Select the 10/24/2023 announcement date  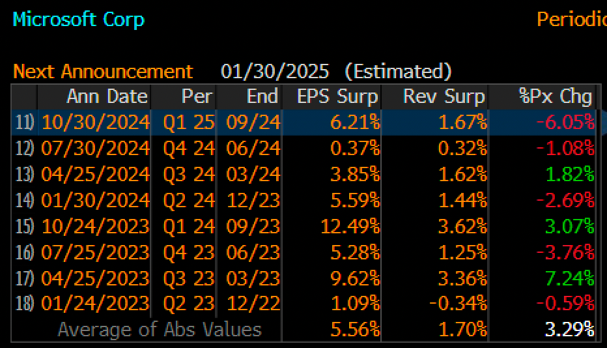(x=96, y=226)
